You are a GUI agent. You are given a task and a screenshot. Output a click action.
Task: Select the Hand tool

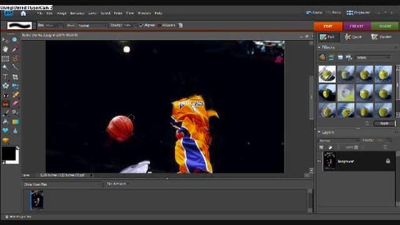click(x=5, y=49)
